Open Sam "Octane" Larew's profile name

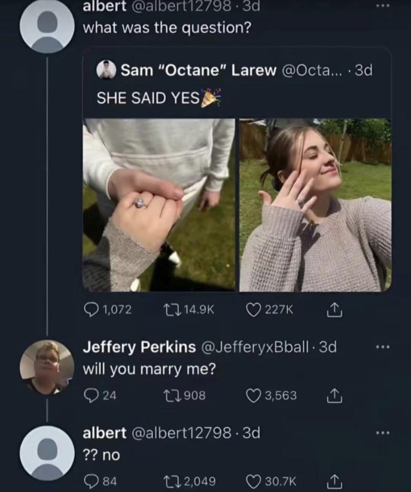click(198, 70)
